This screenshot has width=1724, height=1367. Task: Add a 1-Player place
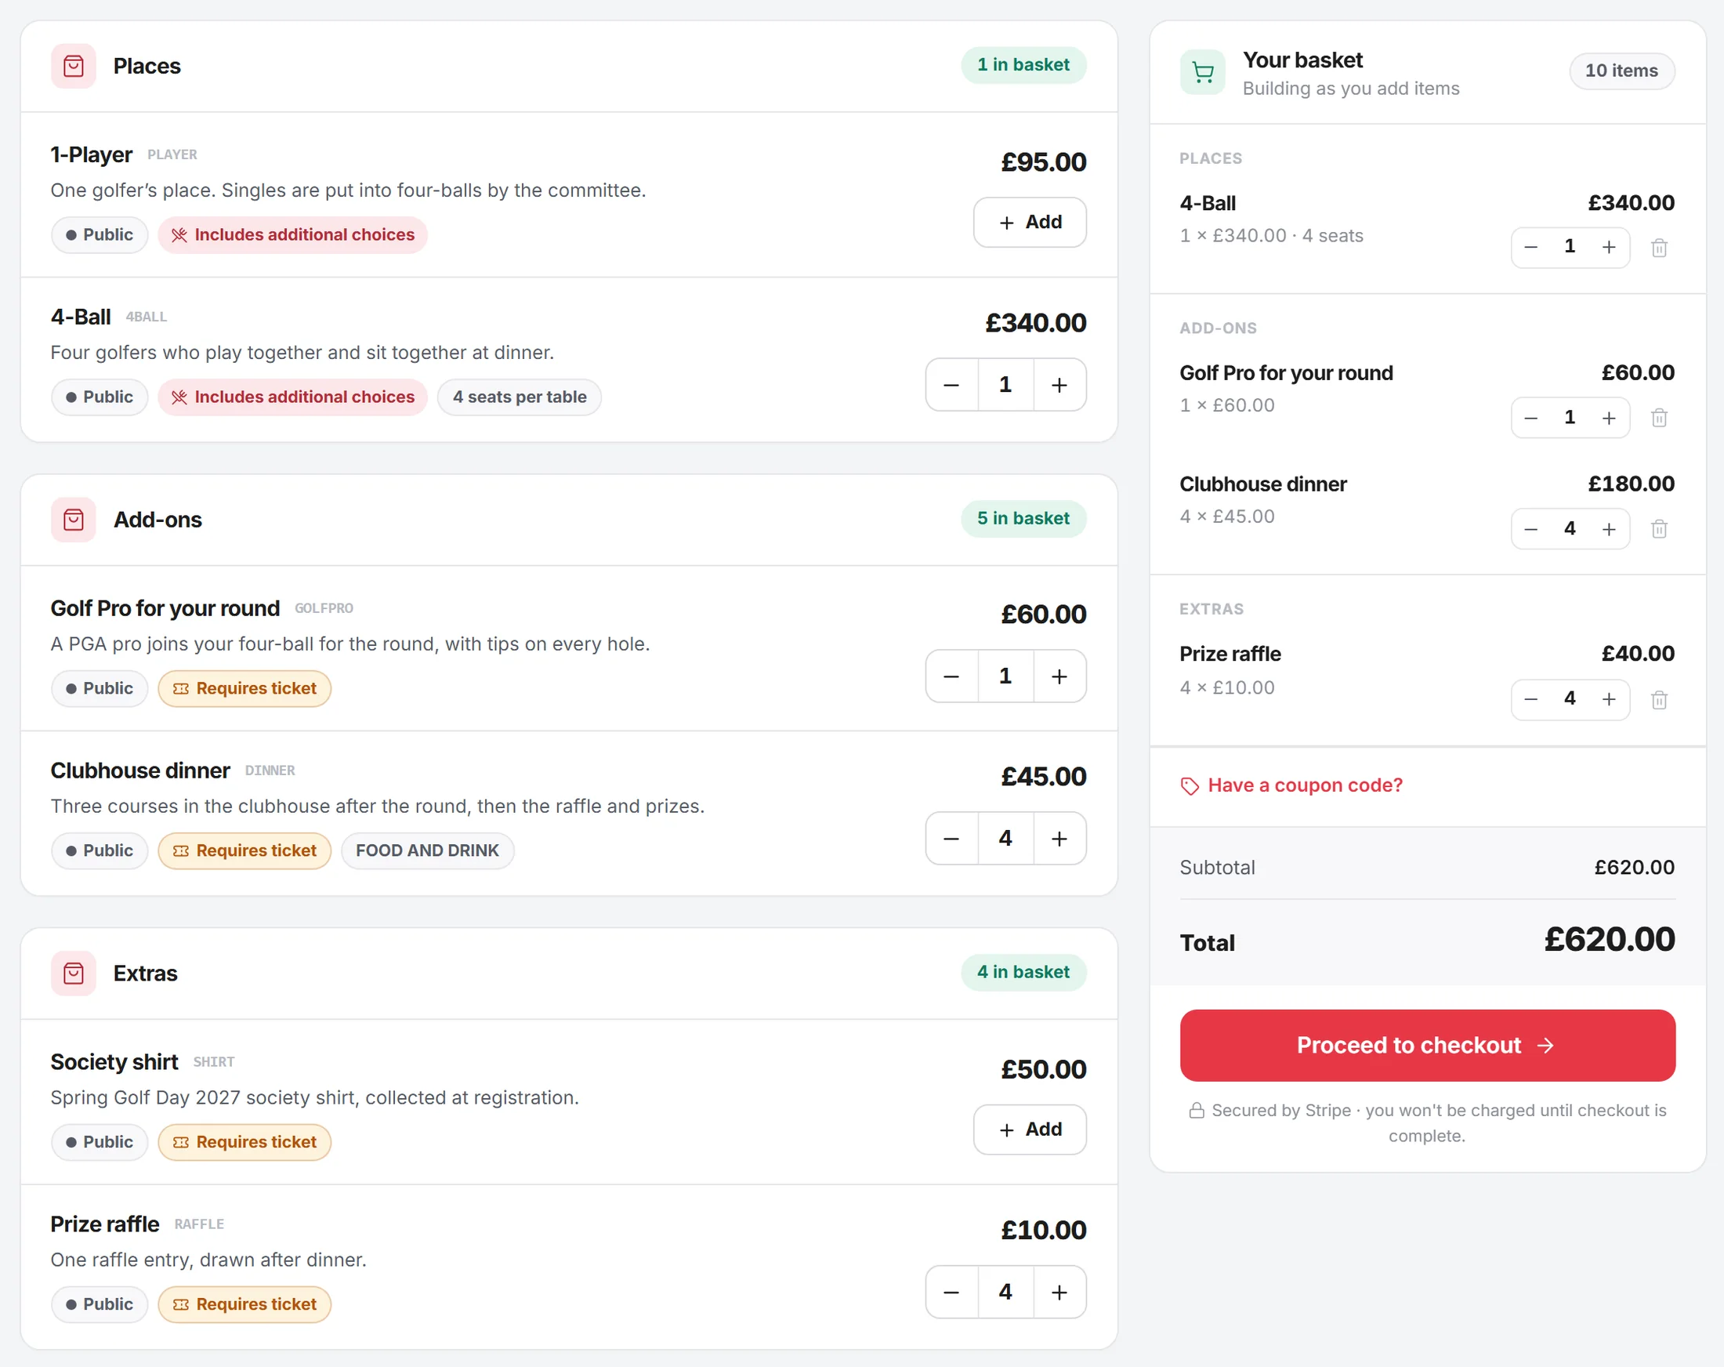pyautogui.click(x=1030, y=223)
